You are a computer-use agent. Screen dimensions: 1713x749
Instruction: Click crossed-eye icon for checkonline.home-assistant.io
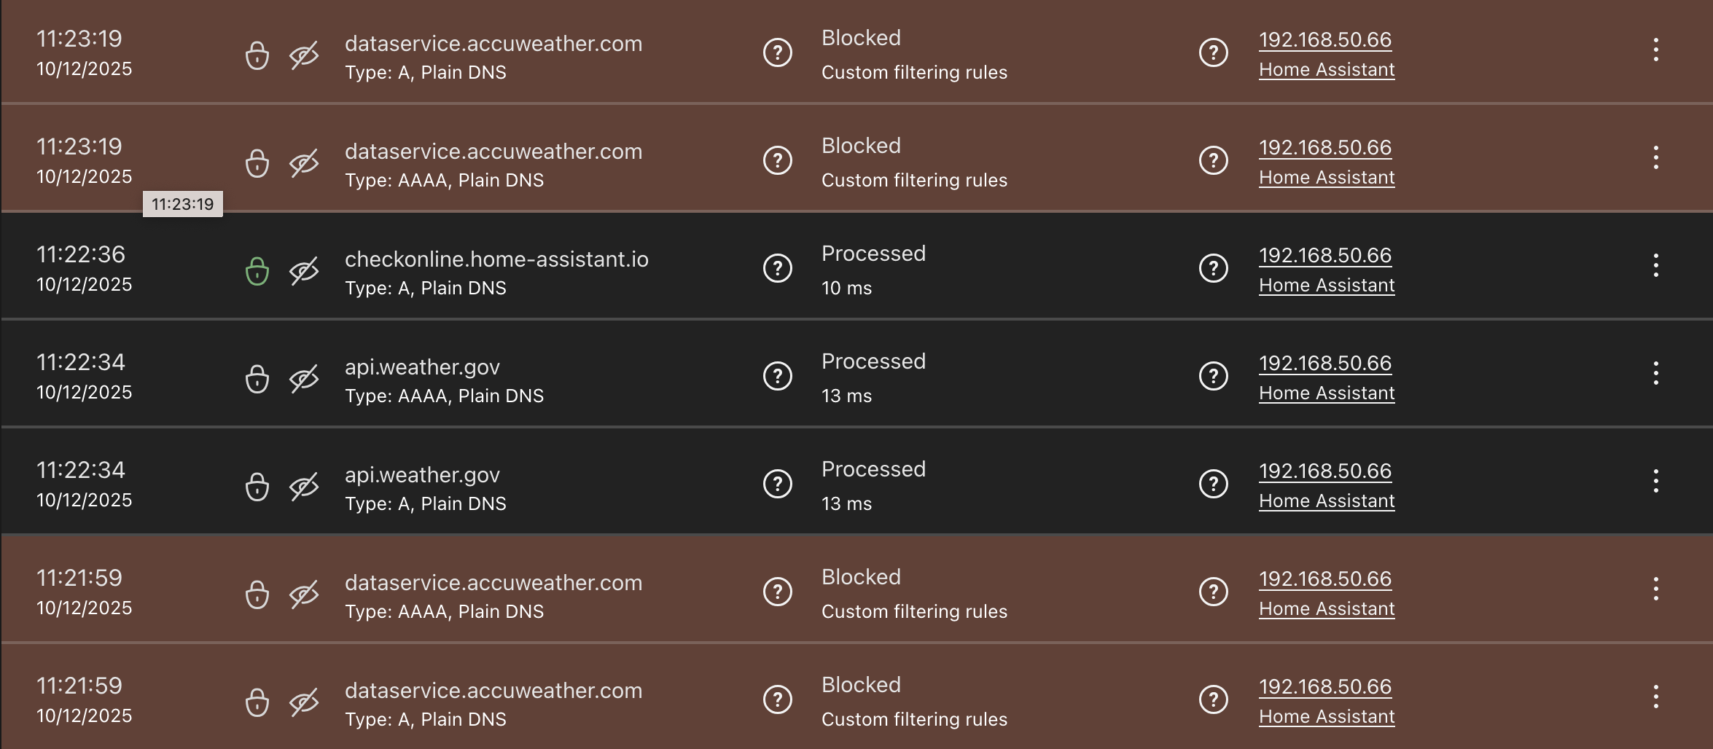point(304,271)
